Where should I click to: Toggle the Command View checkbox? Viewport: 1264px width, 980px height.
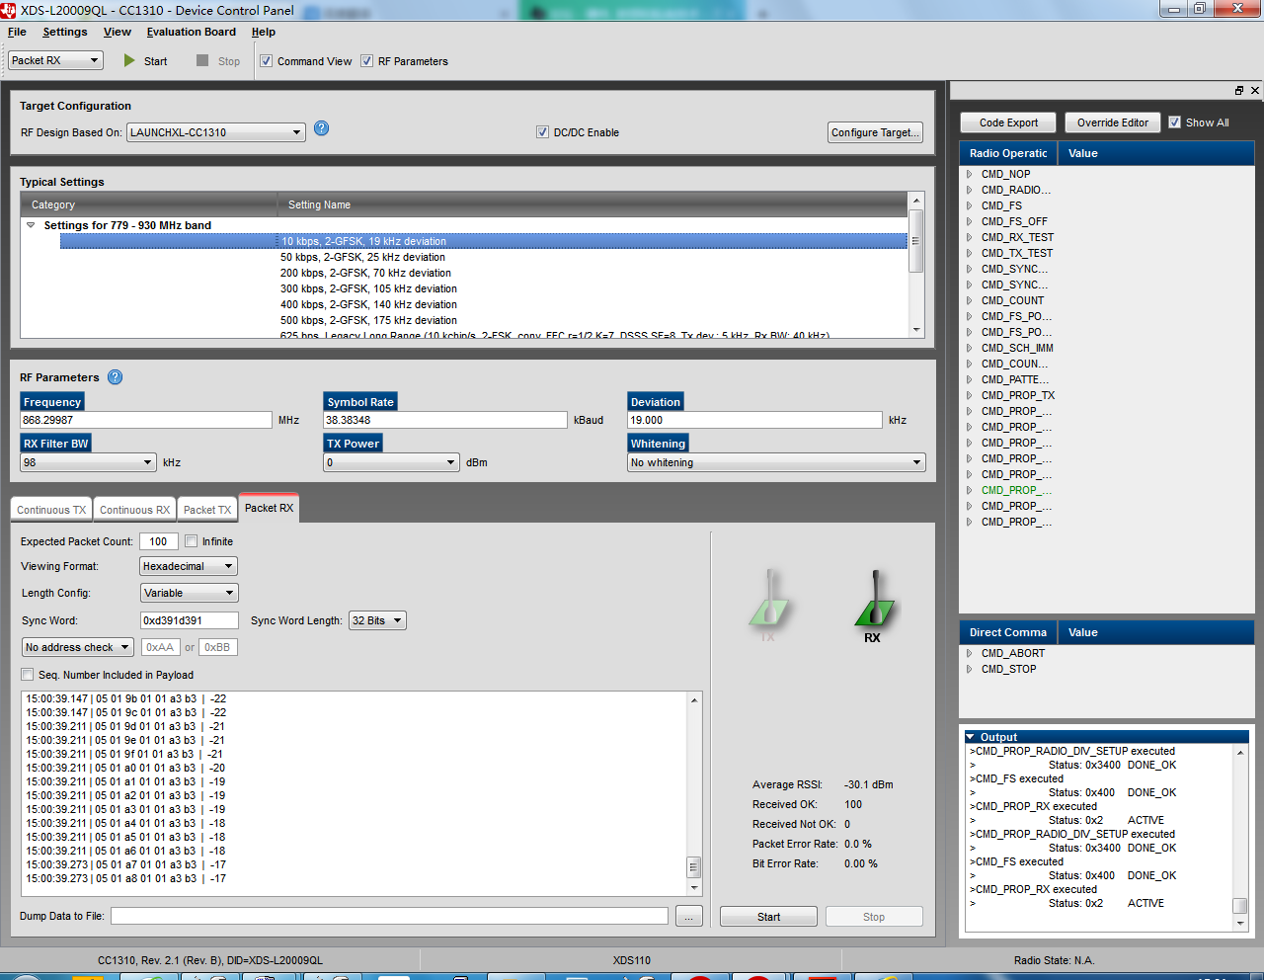pyautogui.click(x=266, y=60)
